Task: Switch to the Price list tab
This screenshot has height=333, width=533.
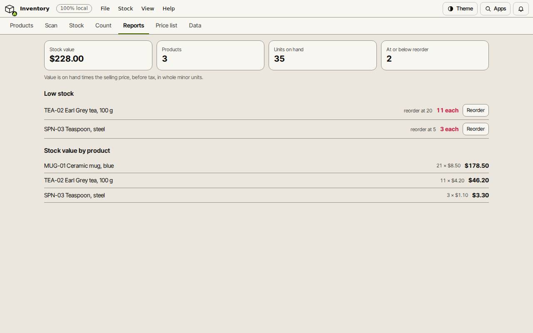Action: (167, 25)
